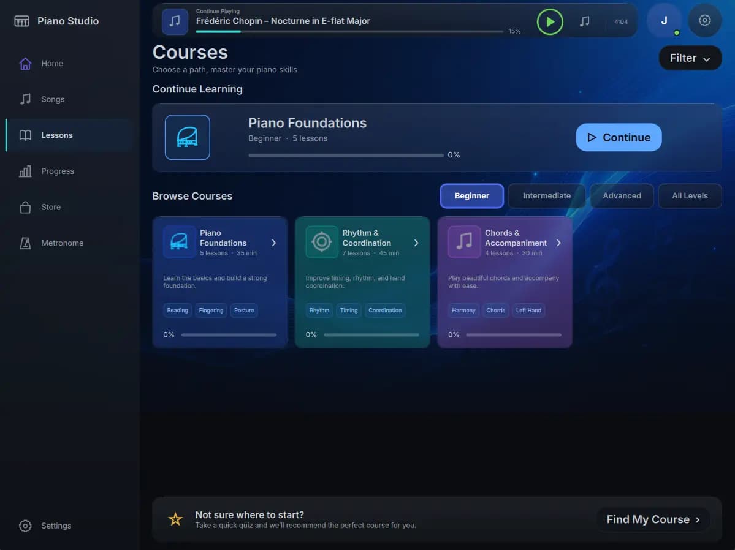Click the Piano Foundations card progress bar
The image size is (735, 550).
pyautogui.click(x=229, y=335)
